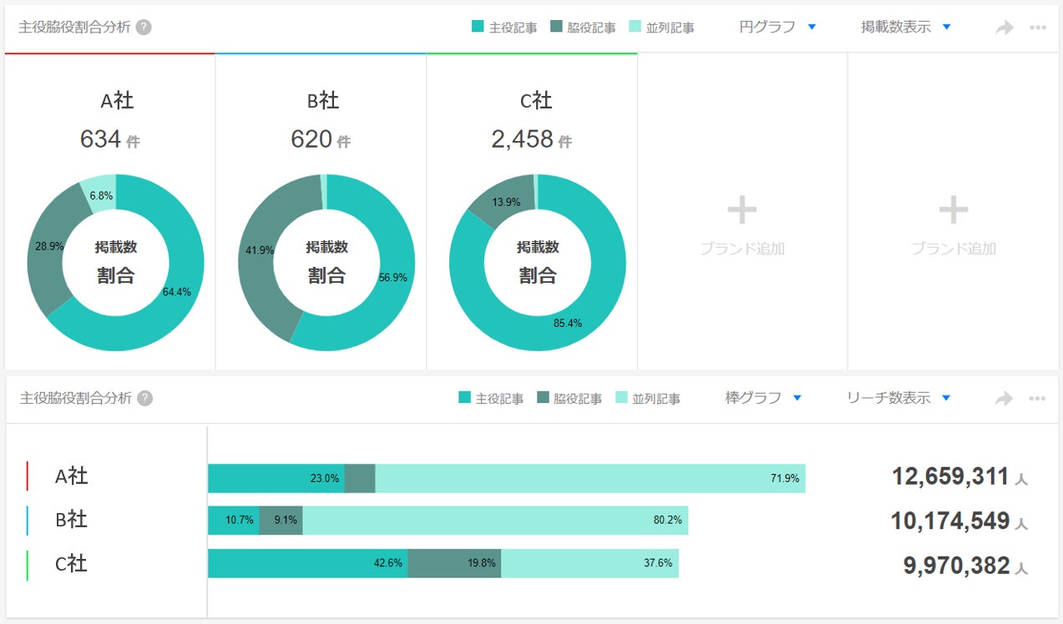Open more options menu in top panel
Viewport: 1063px width, 624px height.
click(1038, 28)
